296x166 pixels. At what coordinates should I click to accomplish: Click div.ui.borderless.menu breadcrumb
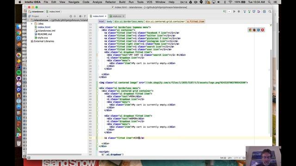point(129,22)
